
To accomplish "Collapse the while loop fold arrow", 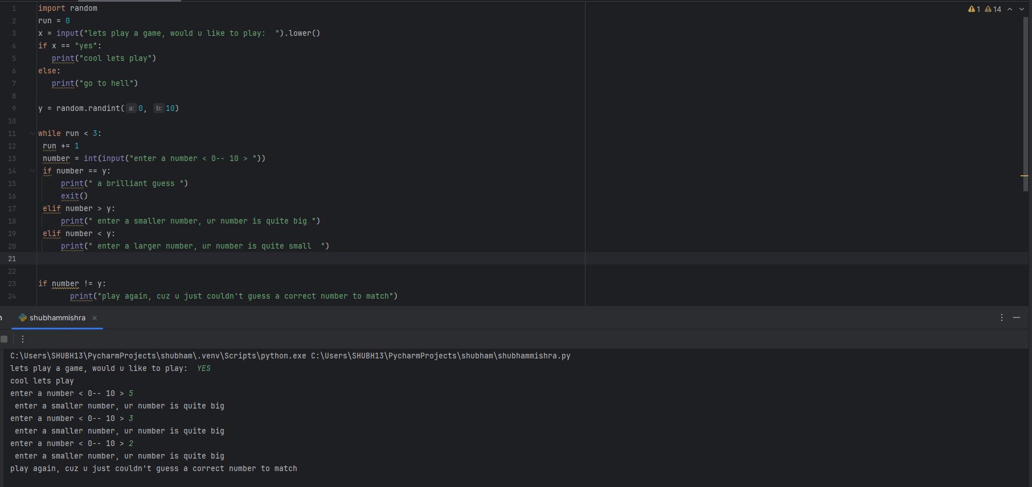I will (x=32, y=134).
